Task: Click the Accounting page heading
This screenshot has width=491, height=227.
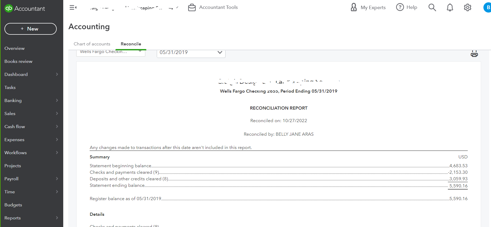Action: click(89, 27)
